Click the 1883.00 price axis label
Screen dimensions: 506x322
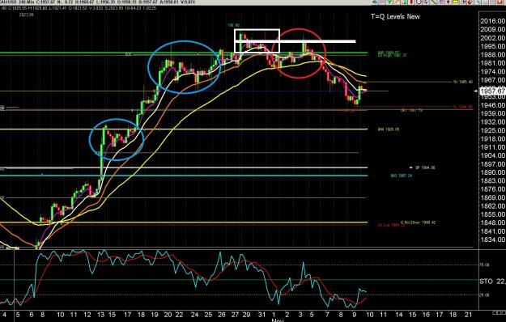(x=492, y=181)
